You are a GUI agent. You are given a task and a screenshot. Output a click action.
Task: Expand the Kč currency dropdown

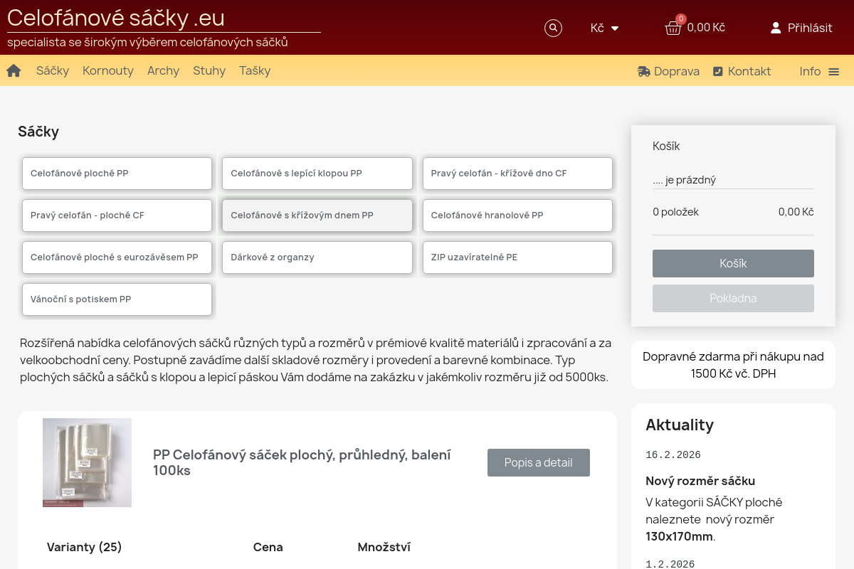click(x=605, y=28)
